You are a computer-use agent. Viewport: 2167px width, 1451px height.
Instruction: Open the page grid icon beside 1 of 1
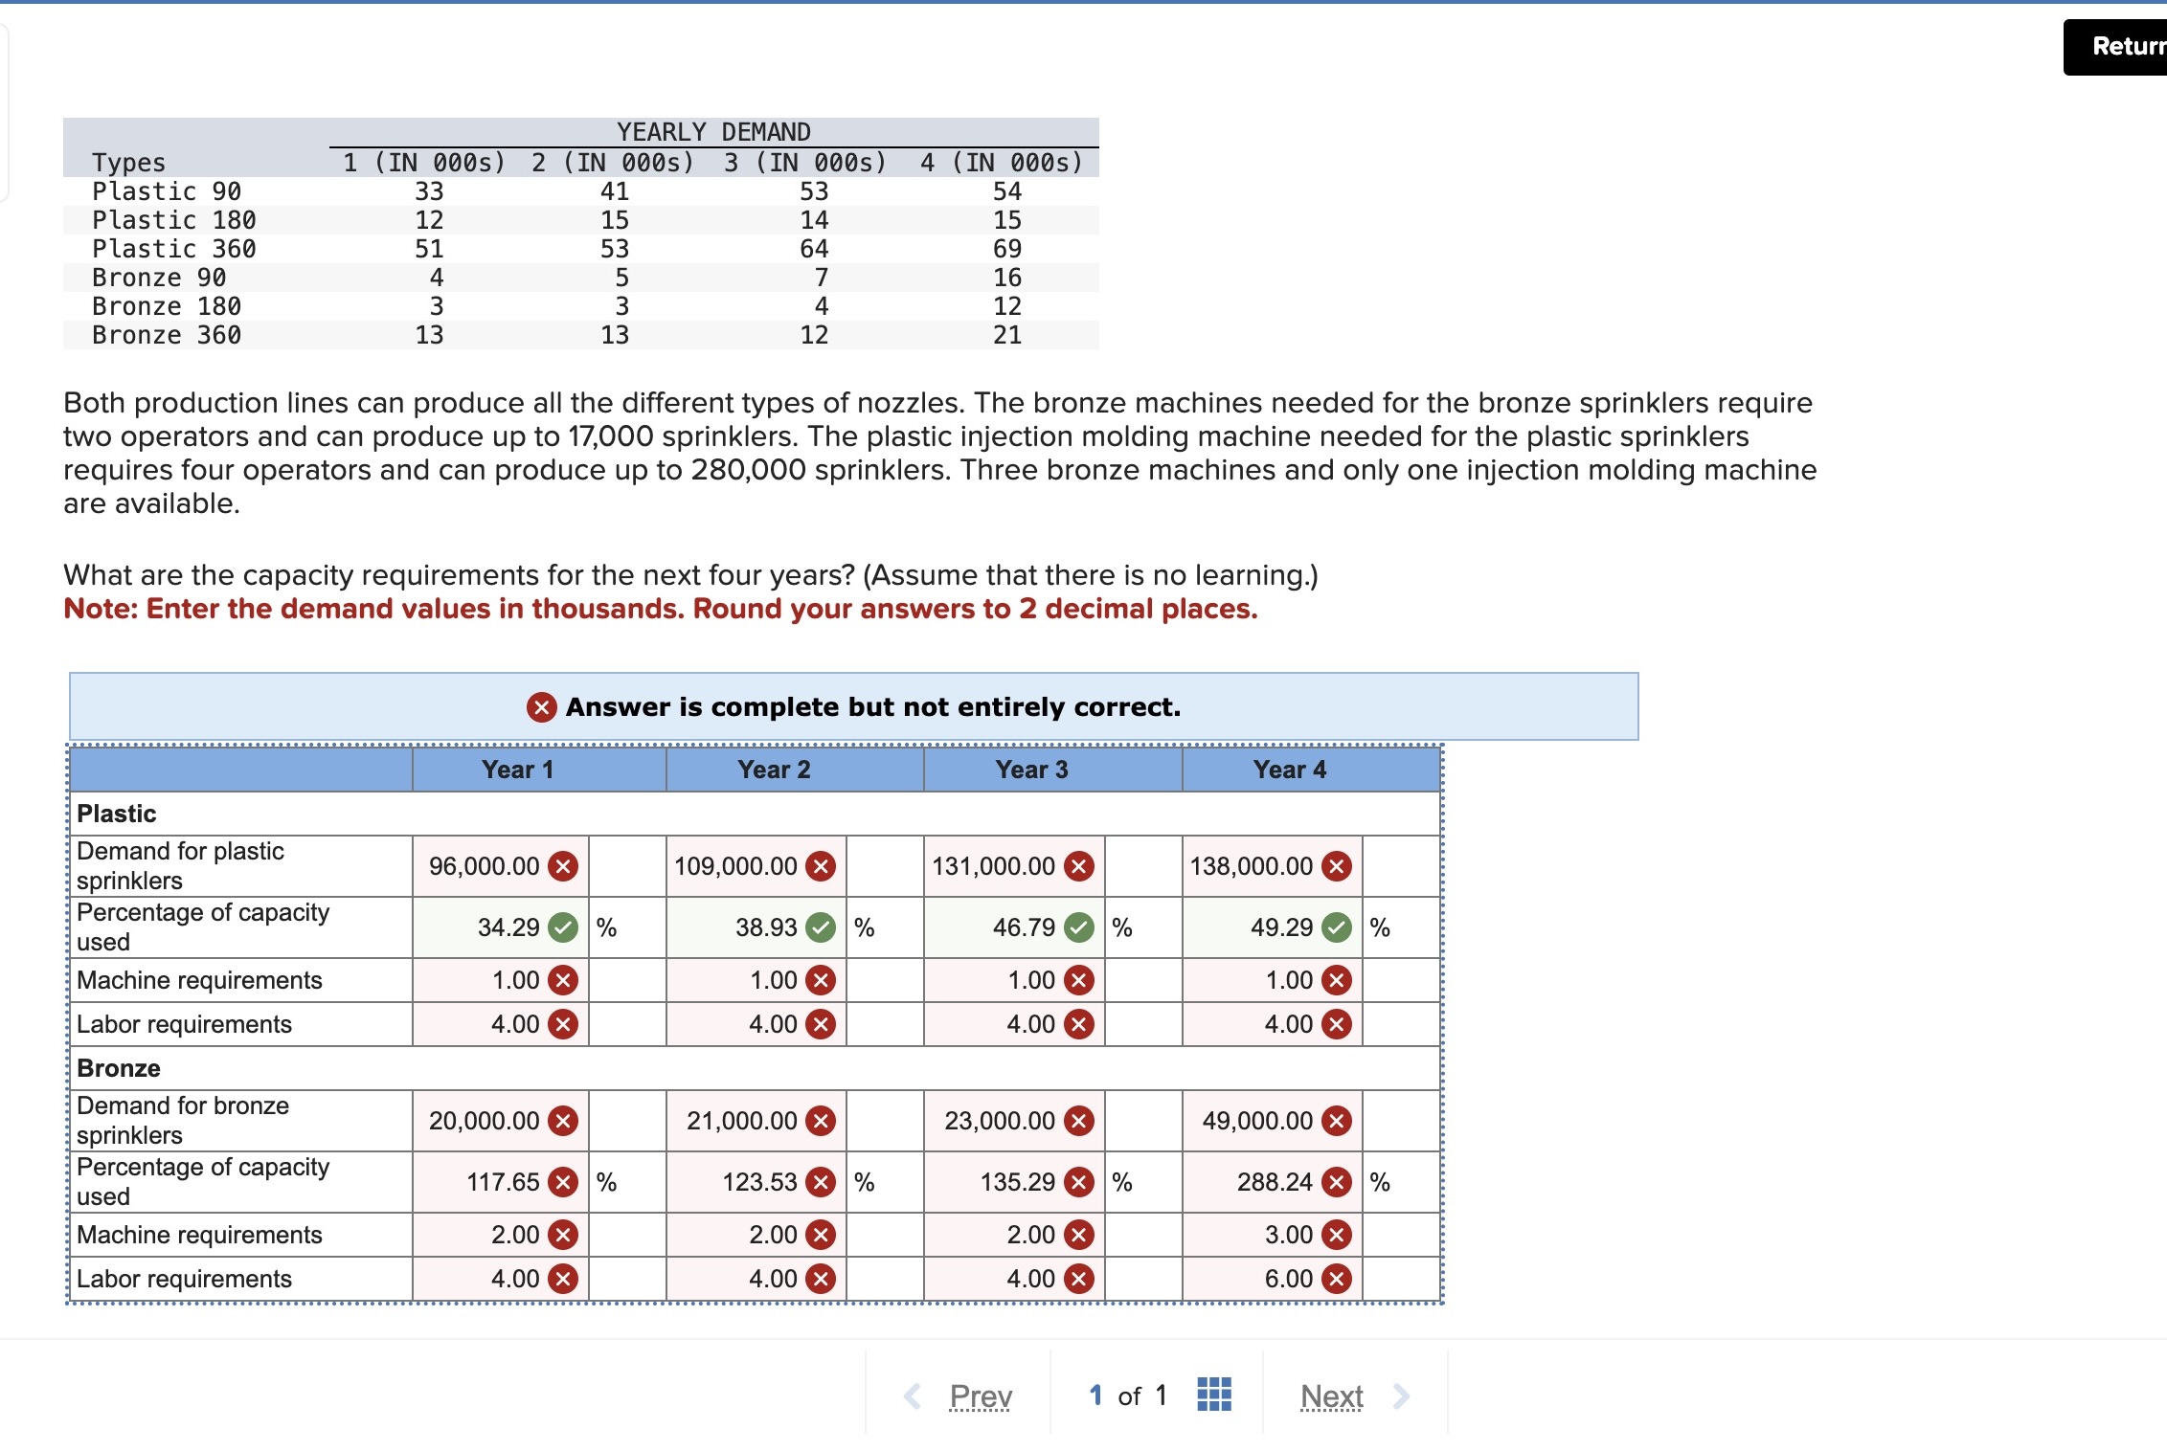click(1214, 1395)
